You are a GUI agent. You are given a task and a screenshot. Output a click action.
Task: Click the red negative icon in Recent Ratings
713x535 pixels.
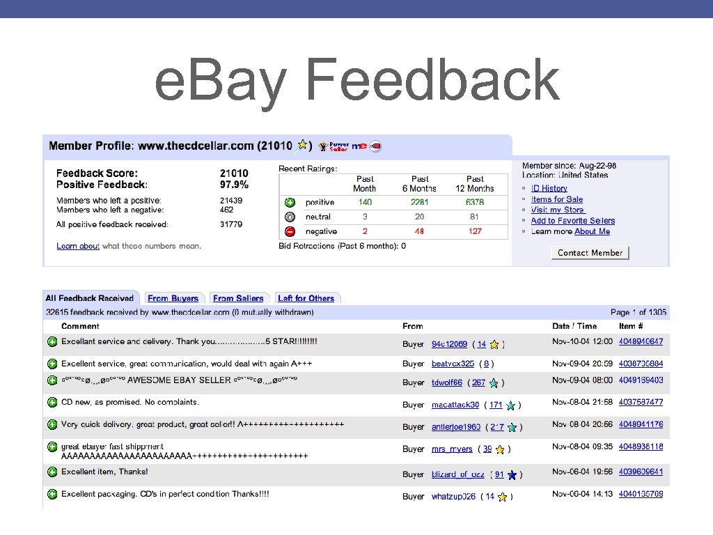point(290,231)
